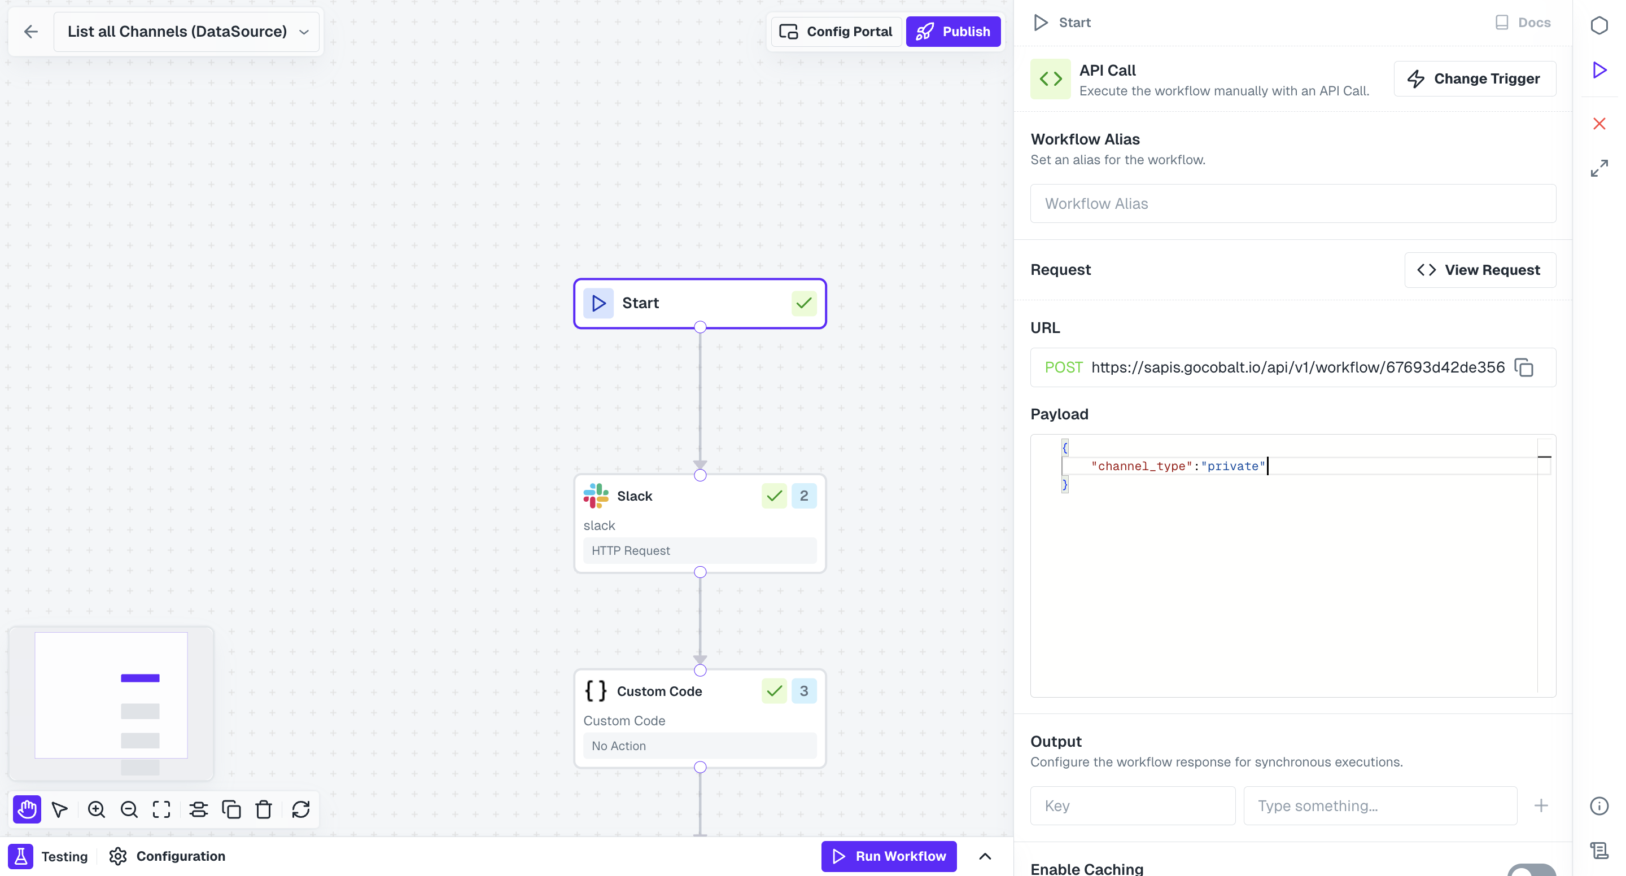The height and width of the screenshot is (876, 1626).
Task: Select the Pan tool in the canvas toolbar
Action: click(27, 809)
